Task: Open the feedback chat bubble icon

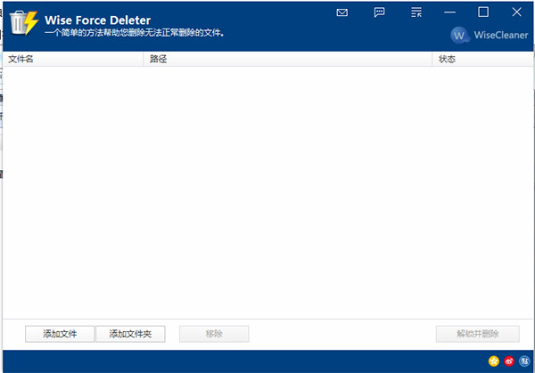Action: coord(379,12)
